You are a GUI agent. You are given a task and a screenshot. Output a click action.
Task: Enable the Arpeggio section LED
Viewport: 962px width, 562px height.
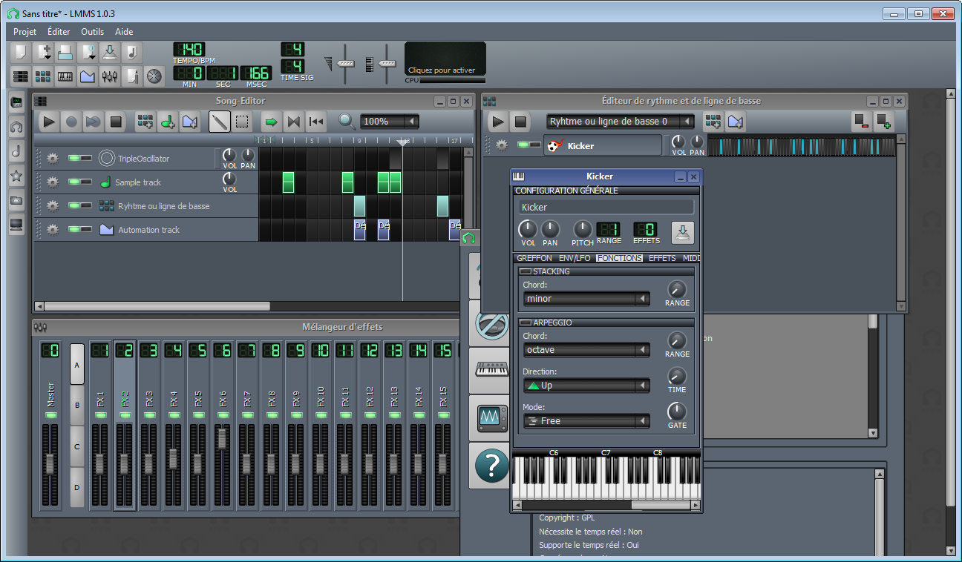[526, 323]
